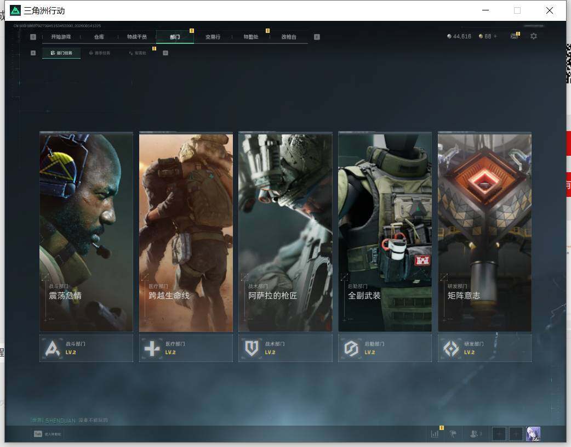Open the mail icon with yellow badge
The height and width of the screenshot is (447, 571).
tap(514, 36)
